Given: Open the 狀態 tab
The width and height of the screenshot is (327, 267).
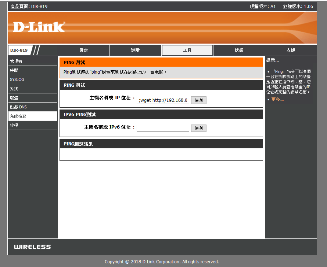Looking at the screenshot, I should click(x=239, y=50).
